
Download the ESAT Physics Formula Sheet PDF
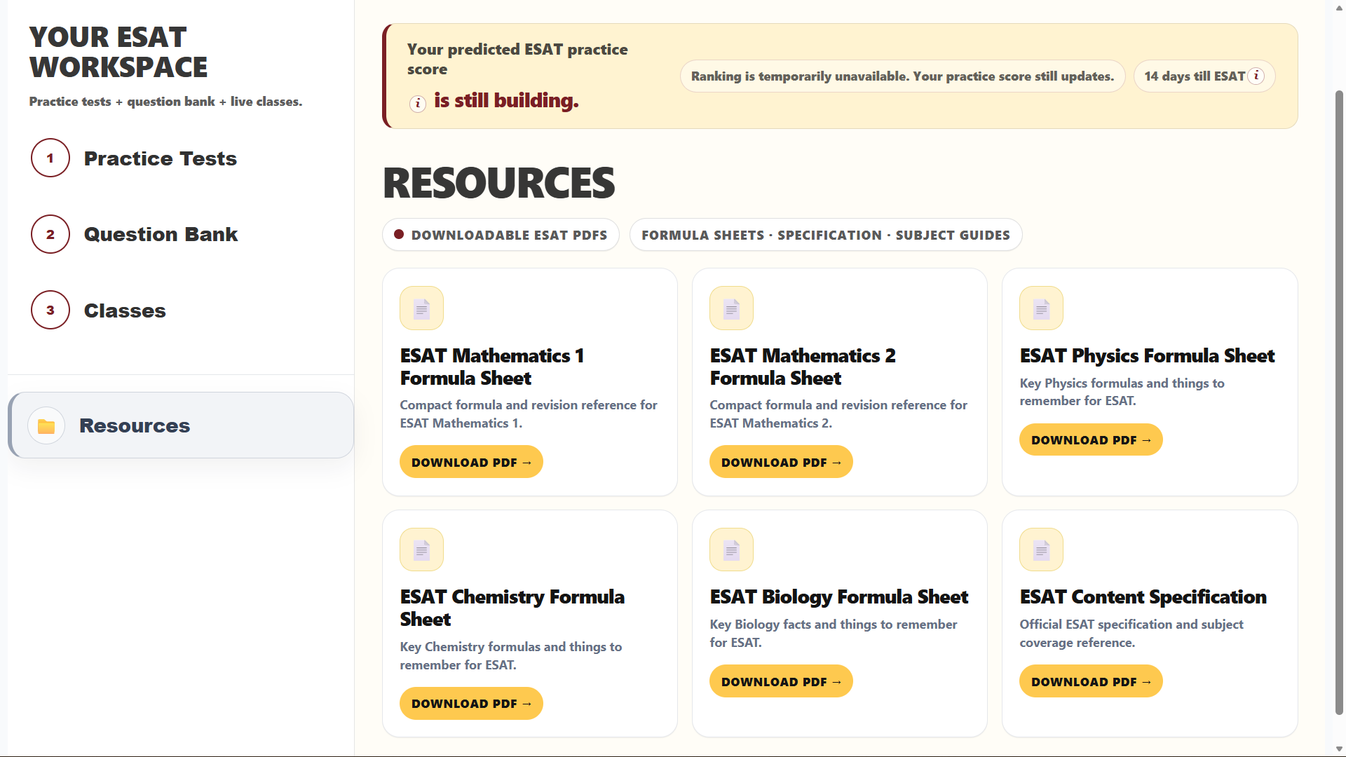tap(1091, 439)
